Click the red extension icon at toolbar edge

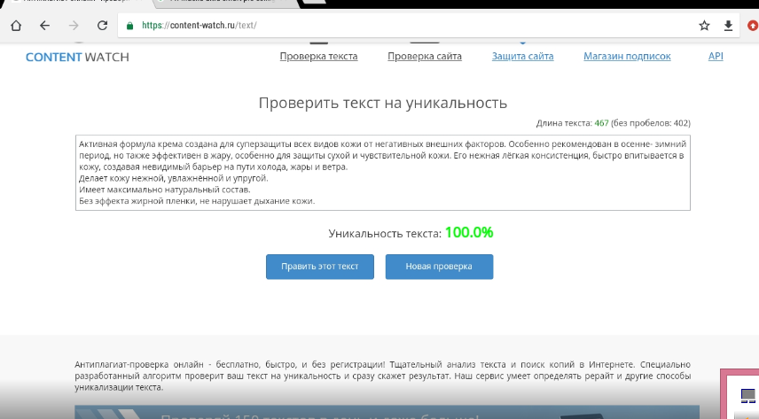click(x=753, y=26)
